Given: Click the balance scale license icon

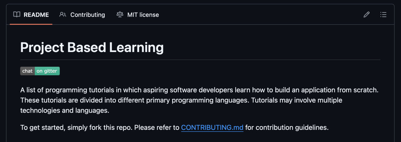Looking at the screenshot, I should coord(120,15).
